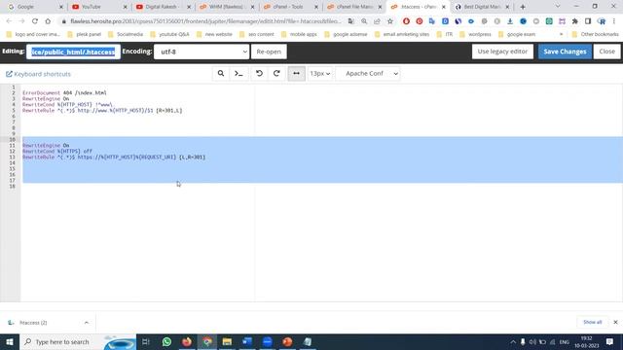Open the wordpress bookmark folder
Screen dimensions: 623x350
tap(475, 34)
